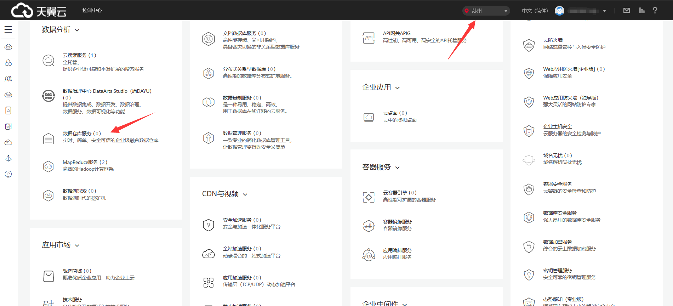Click the 甄选商城 shopping bag icon
The width and height of the screenshot is (673, 306).
click(49, 276)
